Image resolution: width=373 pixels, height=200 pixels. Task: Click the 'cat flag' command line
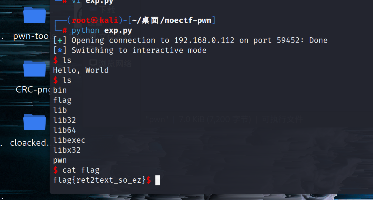81,170
